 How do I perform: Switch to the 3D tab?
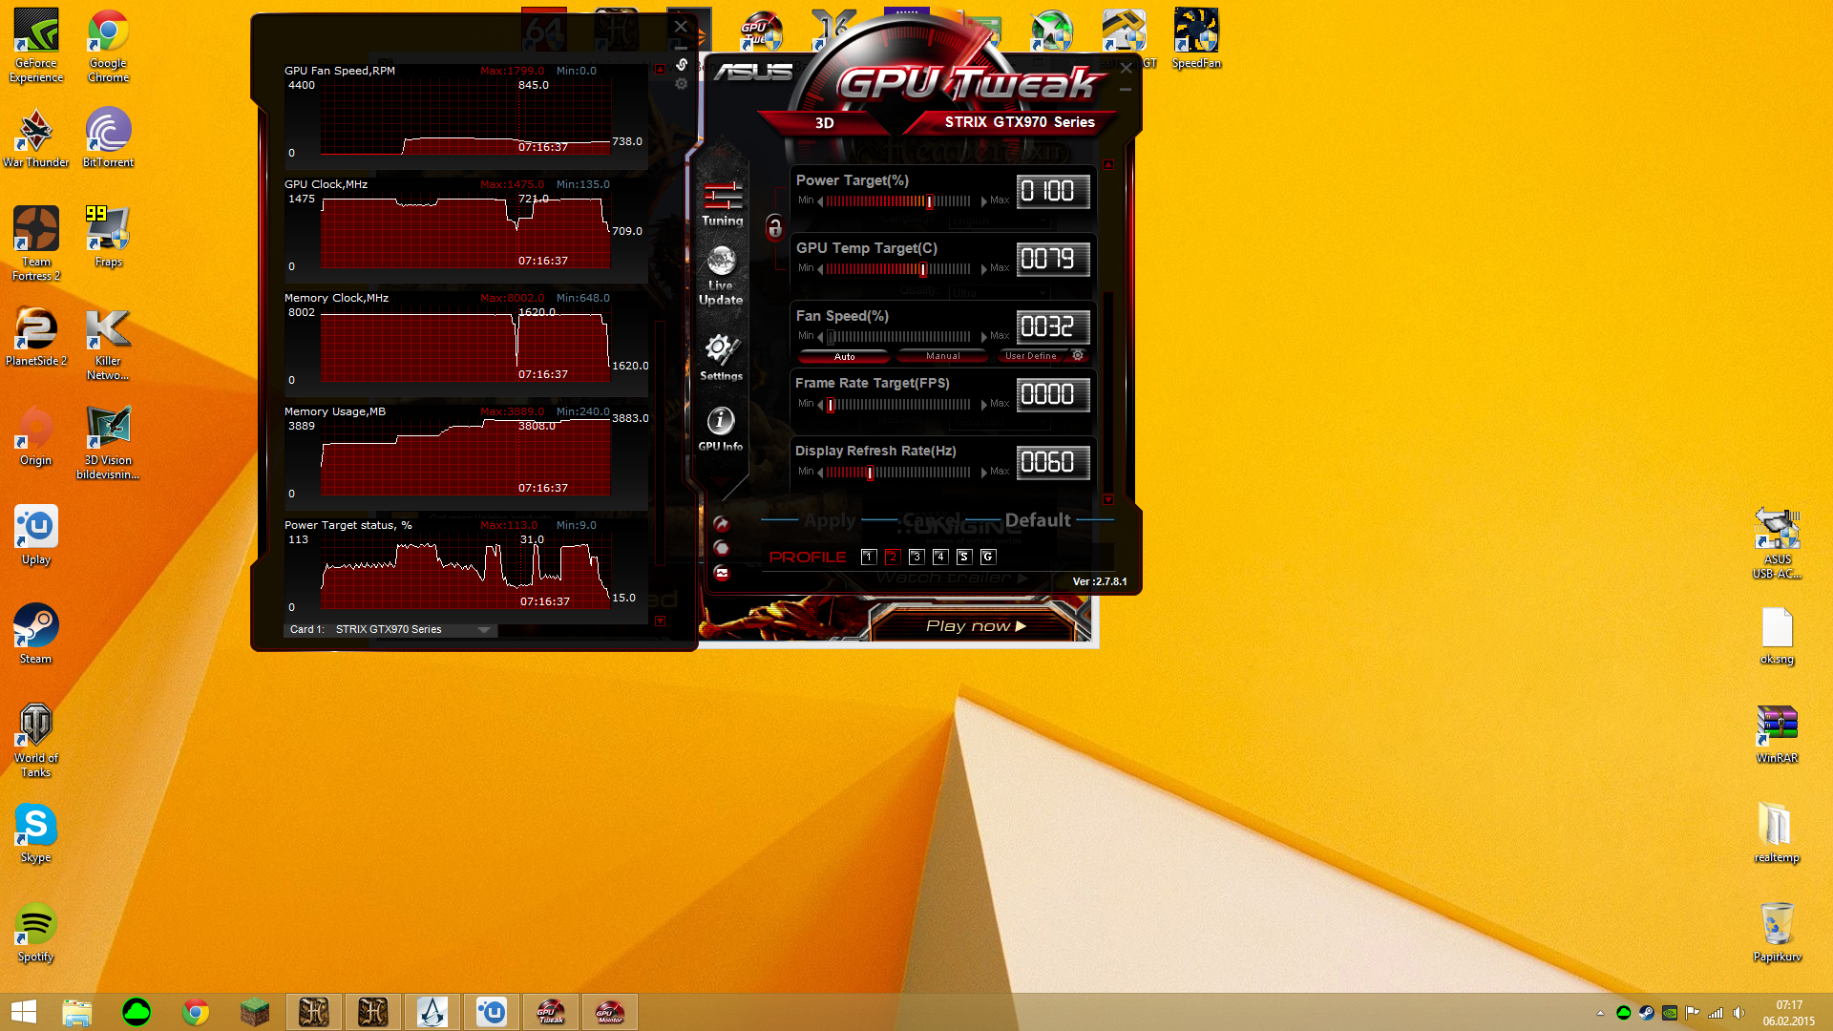point(825,122)
